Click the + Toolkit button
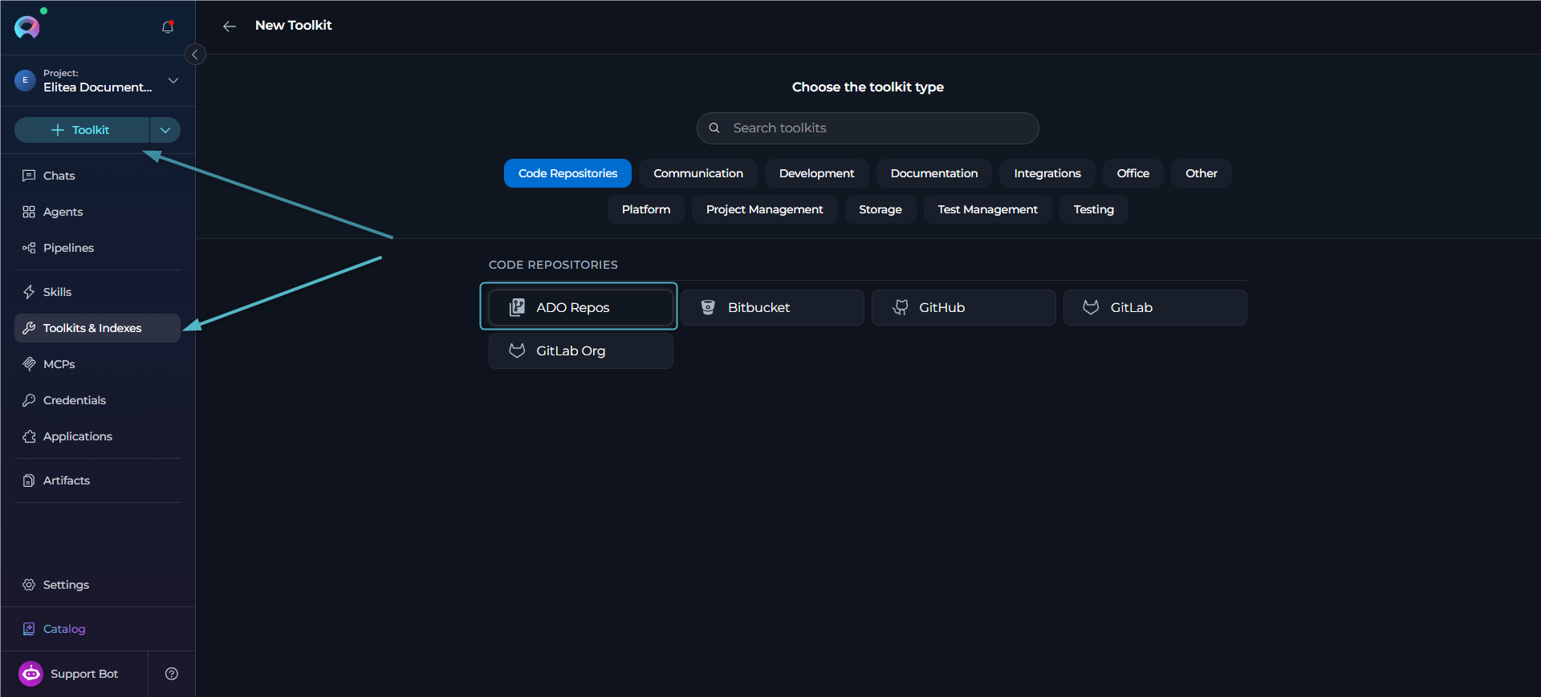Image resolution: width=1541 pixels, height=697 pixels. point(82,130)
